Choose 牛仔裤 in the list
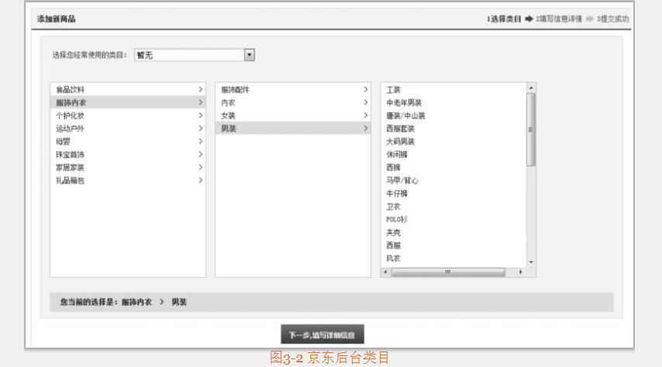 click(397, 194)
